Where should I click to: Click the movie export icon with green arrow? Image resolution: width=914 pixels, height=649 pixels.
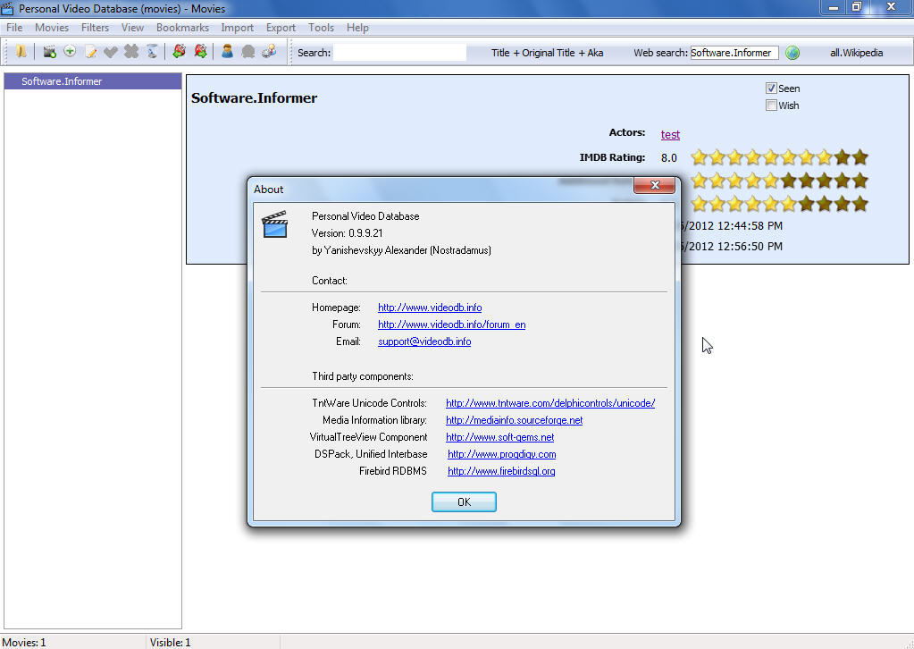point(198,51)
